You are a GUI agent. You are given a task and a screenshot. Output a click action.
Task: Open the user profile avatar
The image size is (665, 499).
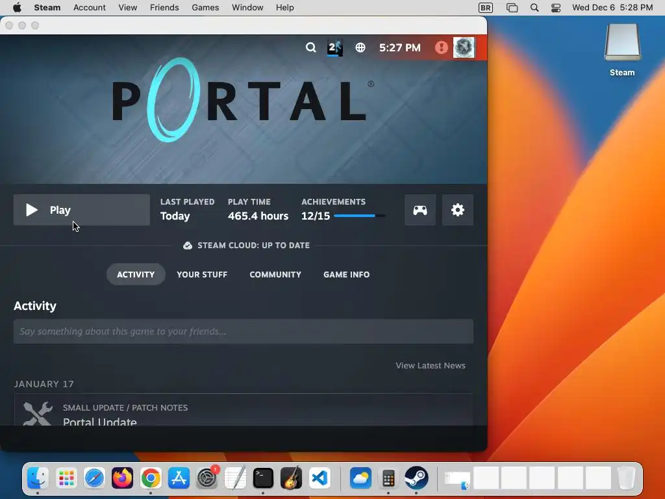[x=464, y=47]
